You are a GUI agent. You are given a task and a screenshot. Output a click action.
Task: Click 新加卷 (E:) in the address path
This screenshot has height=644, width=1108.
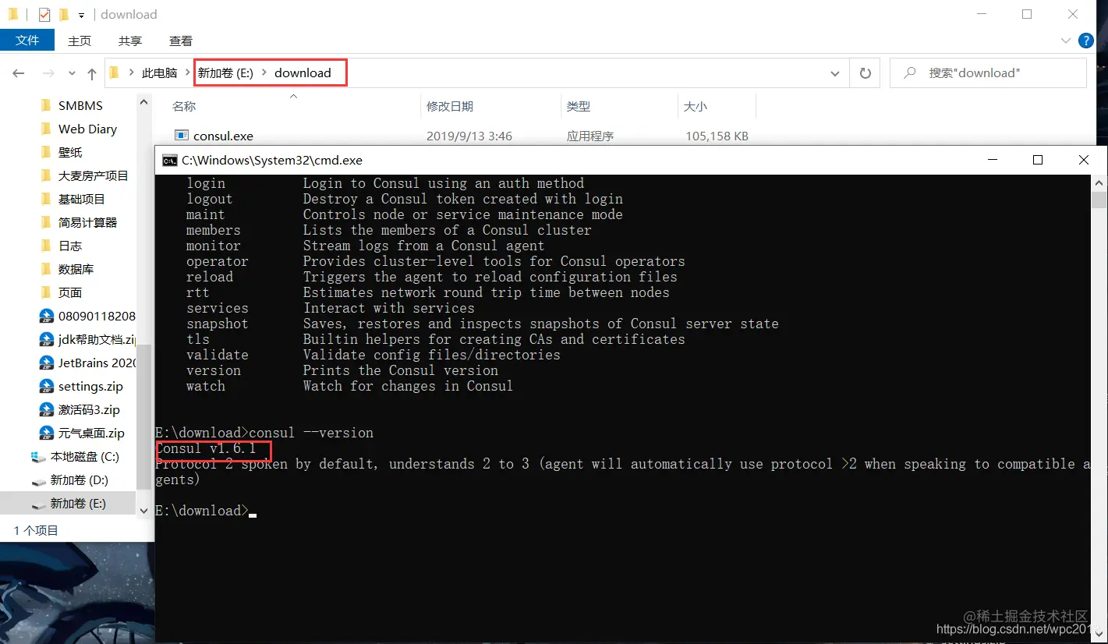point(225,73)
